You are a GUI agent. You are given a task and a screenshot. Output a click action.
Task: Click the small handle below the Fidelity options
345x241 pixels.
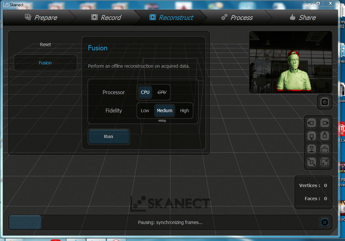(162, 121)
